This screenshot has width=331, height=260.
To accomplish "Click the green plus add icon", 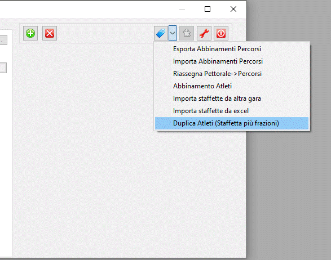I will tap(30, 33).
